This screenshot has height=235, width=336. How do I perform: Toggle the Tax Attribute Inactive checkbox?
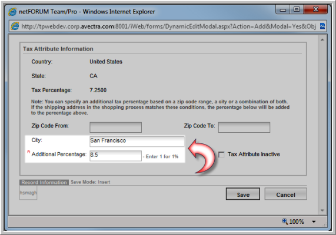coord(221,155)
